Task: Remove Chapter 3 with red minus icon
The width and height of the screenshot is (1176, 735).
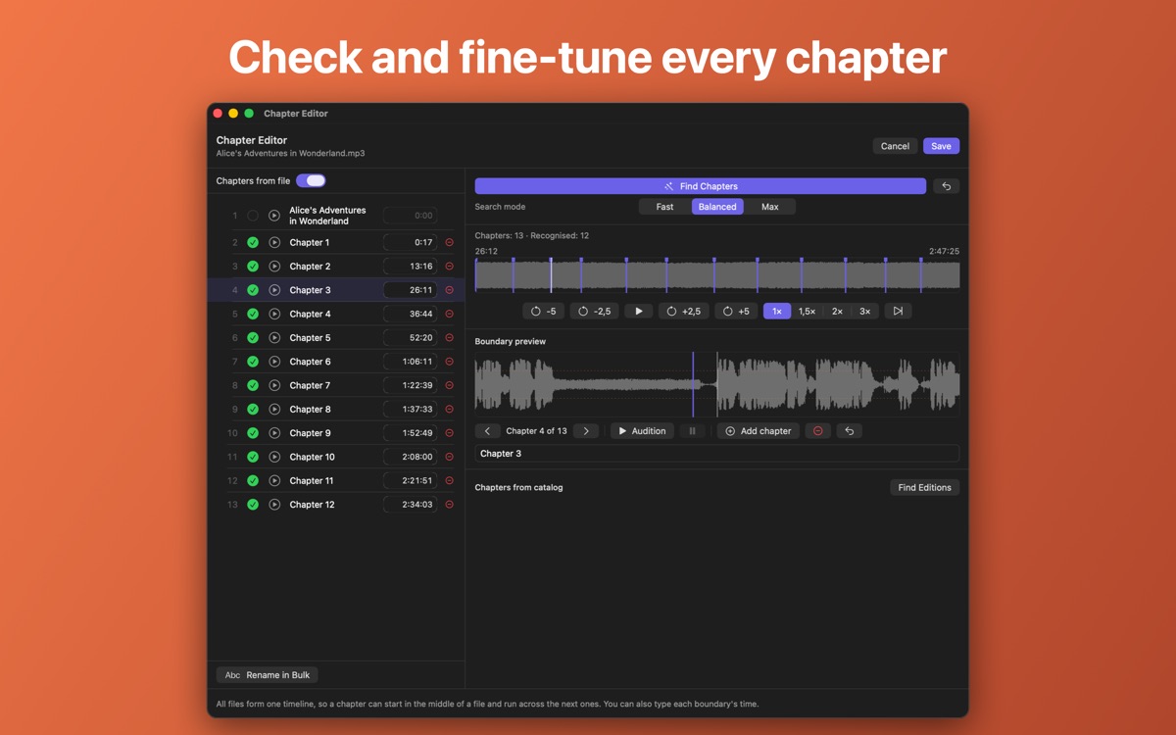Action: (450, 290)
